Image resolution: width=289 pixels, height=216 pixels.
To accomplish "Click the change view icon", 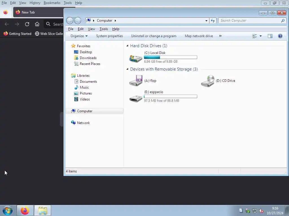I will tap(255, 36).
